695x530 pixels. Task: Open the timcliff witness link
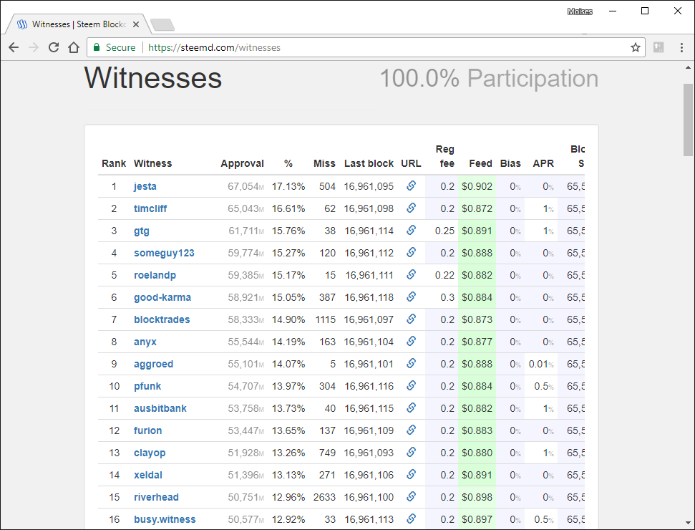(x=150, y=208)
